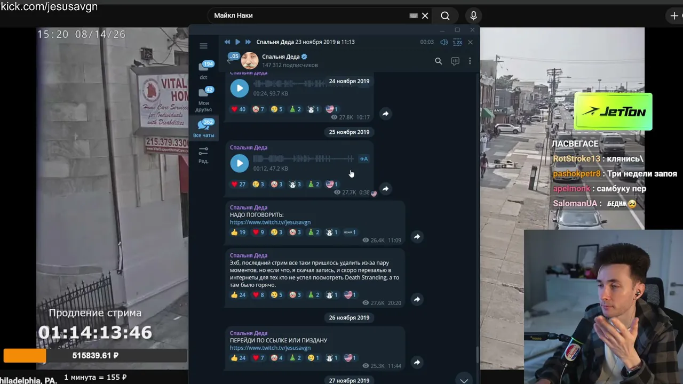Clear the Майкл Наки search text
Image resolution: width=683 pixels, height=384 pixels.
pos(425,15)
